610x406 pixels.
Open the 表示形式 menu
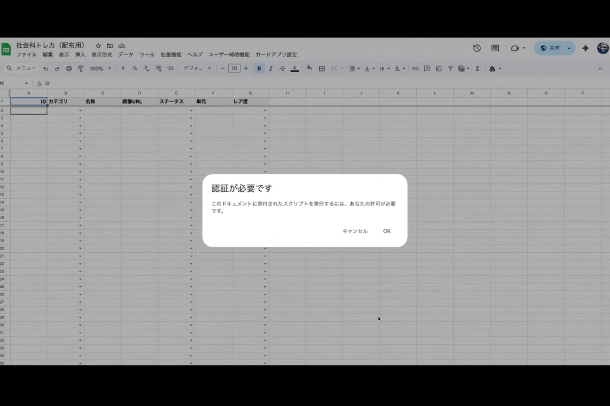[x=102, y=55]
